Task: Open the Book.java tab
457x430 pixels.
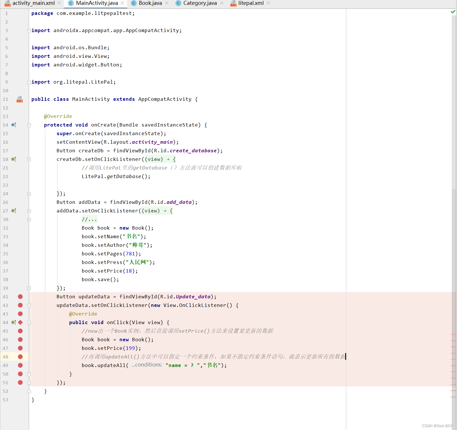Action: (x=150, y=3)
